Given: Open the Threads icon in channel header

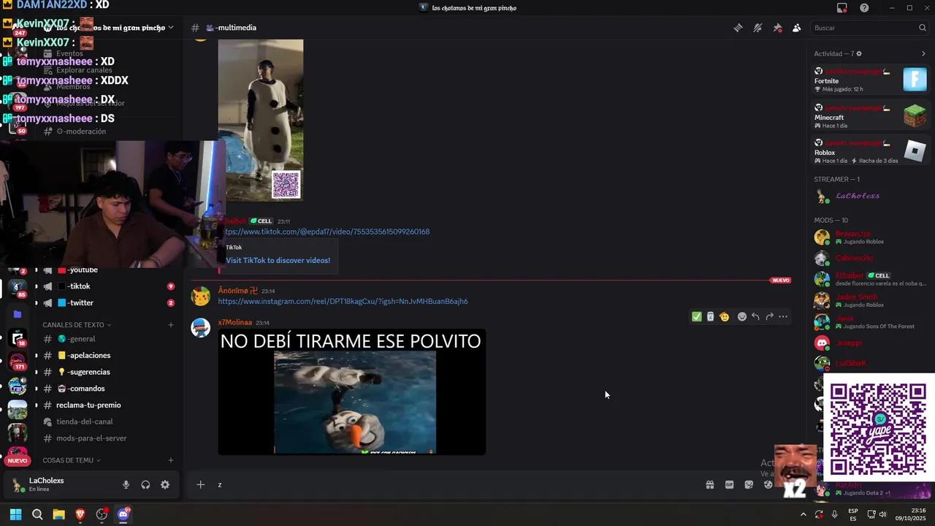Looking at the screenshot, I should pos(739,28).
